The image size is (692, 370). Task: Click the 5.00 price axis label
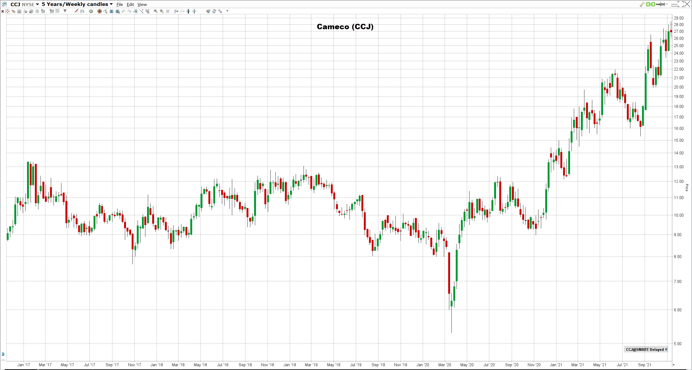(x=678, y=344)
